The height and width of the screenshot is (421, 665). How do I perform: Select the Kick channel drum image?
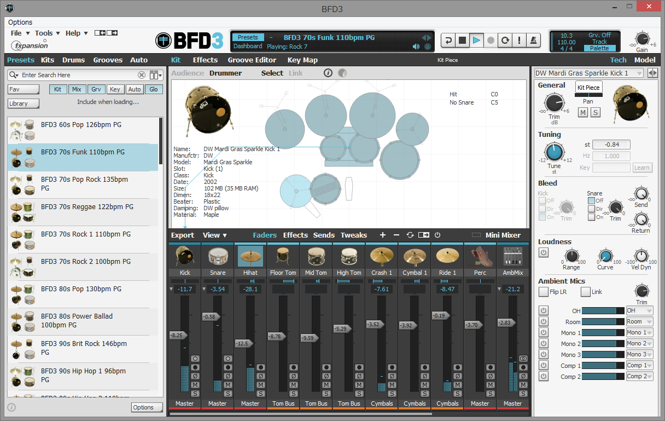point(185,256)
